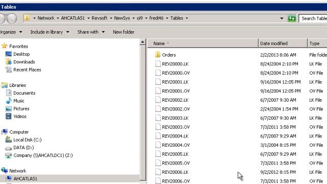This screenshot has height=184, width=327.
Task: Open the Videos library
Action: coord(20,117)
